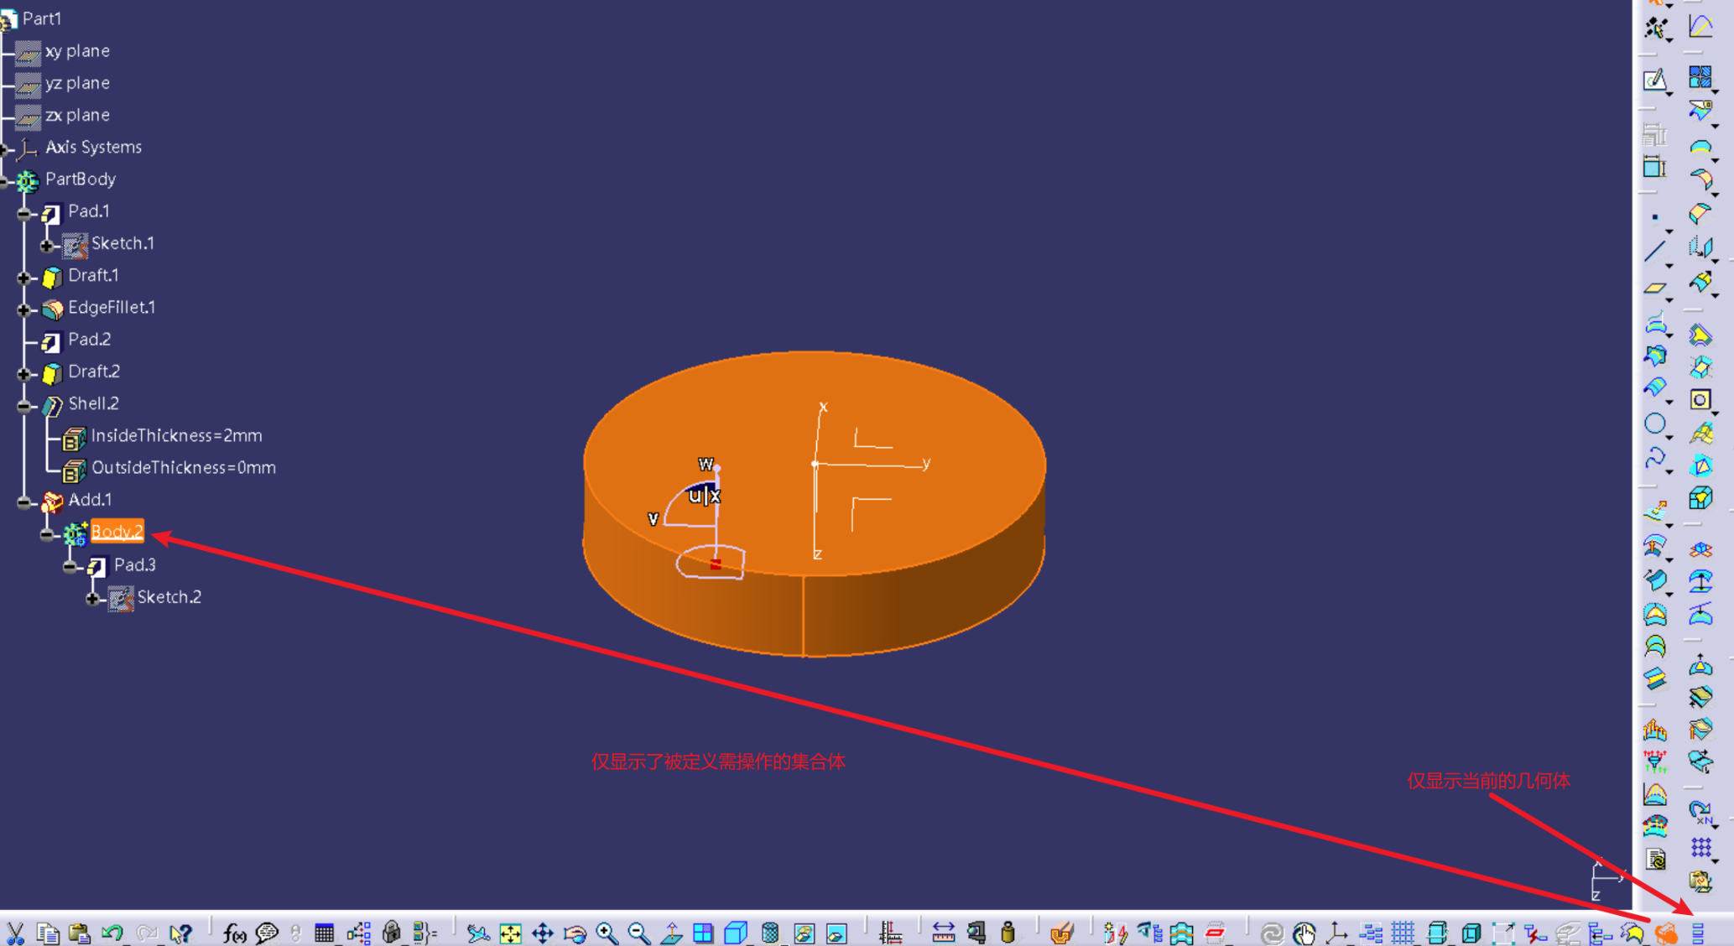Expand the Draft.1 tree node

[24, 278]
